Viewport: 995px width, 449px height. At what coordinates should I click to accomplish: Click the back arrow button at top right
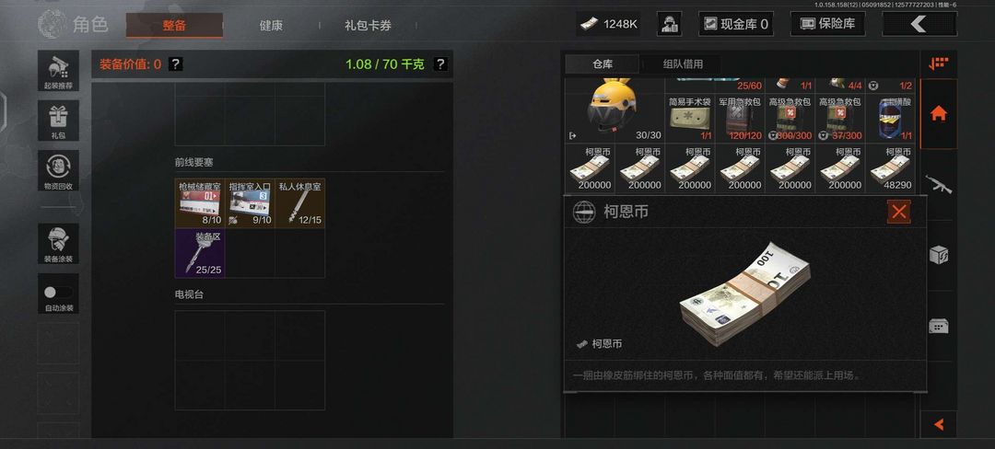pyautogui.click(x=919, y=24)
